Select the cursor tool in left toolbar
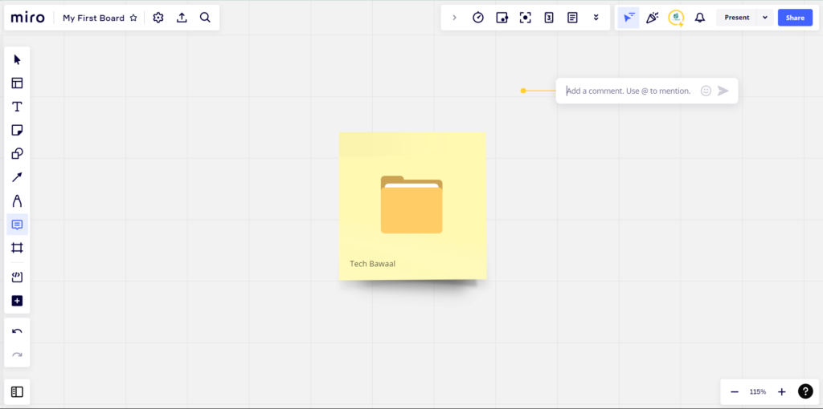 click(17, 59)
